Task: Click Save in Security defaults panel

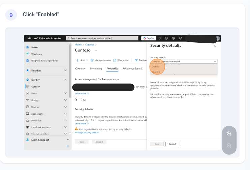Action: pos(157,144)
